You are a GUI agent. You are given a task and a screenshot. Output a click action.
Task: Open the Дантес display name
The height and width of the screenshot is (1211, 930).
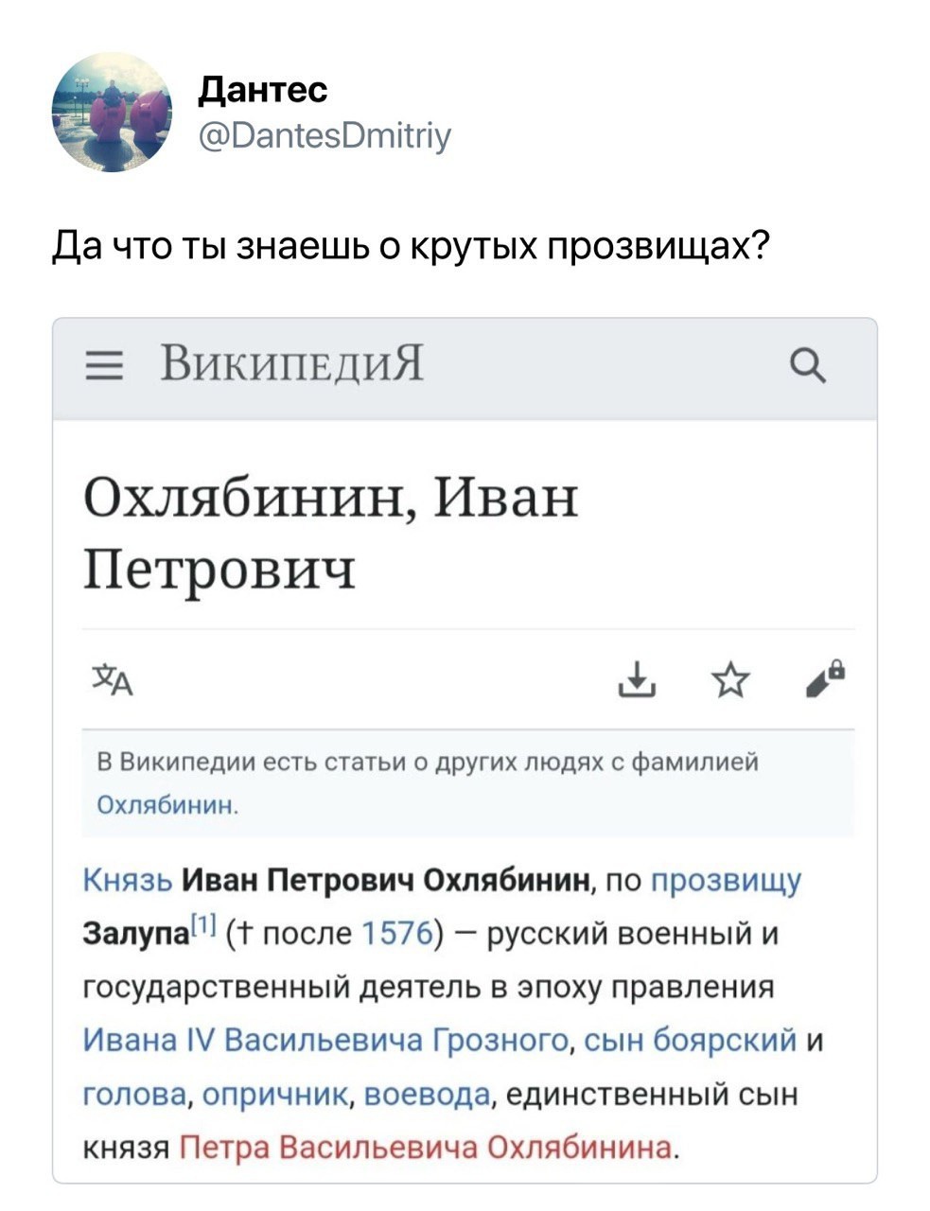pyautogui.click(x=263, y=89)
